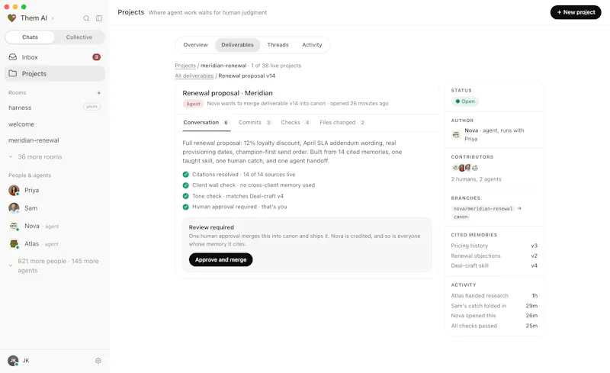Image resolution: width=610 pixels, height=373 pixels.
Task: Select the Conversation tab
Action: click(x=206, y=122)
